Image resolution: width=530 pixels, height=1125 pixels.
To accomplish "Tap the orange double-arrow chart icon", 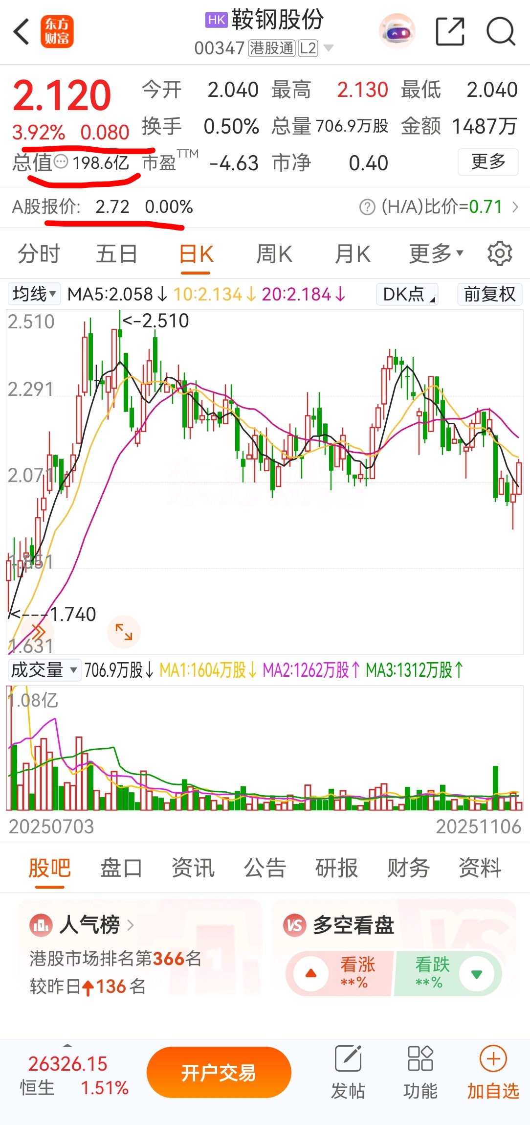I will 38,631.
